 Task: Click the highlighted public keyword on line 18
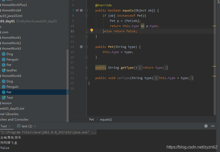coord(101,68)
